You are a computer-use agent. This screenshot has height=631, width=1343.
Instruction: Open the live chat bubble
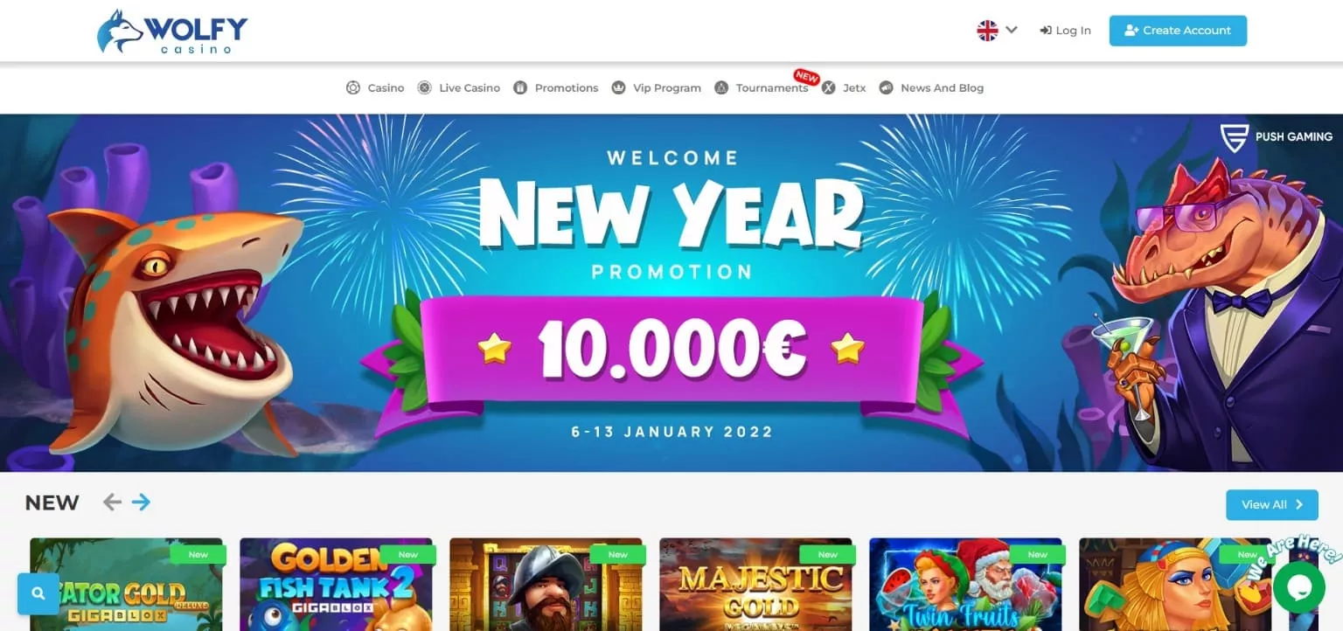(x=1298, y=587)
